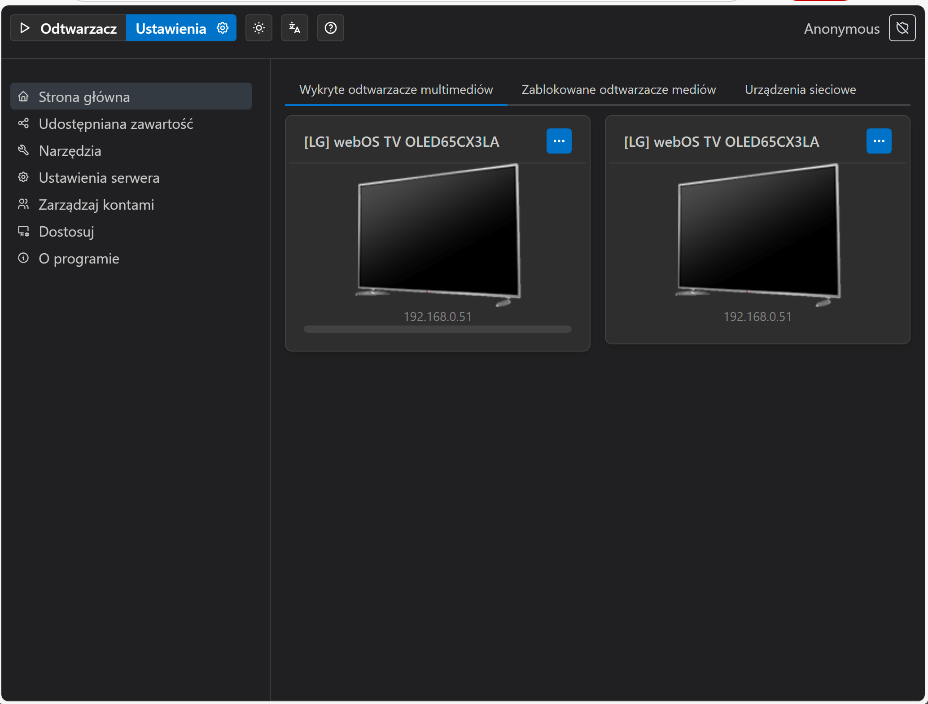
Task: Open the three-dot menu on second LG TV card
Action: tap(879, 141)
